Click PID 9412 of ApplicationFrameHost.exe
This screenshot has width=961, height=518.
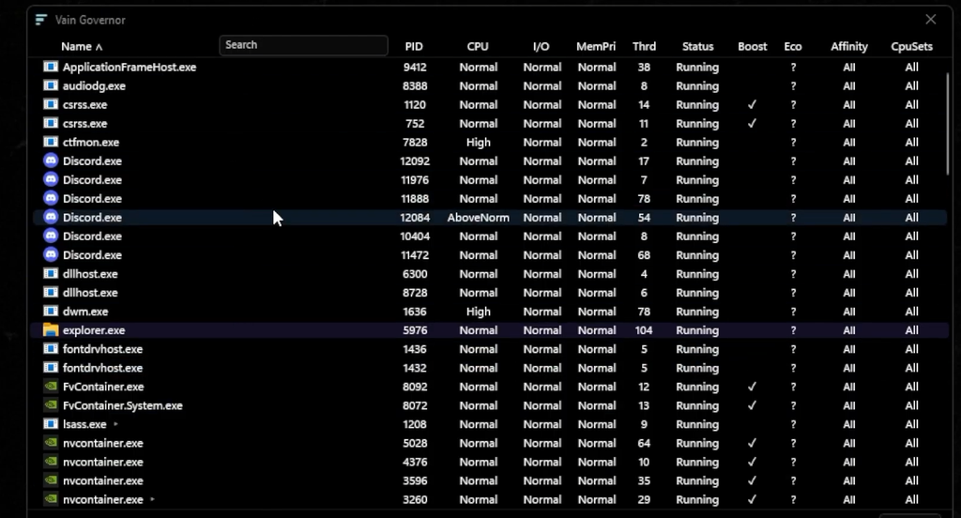[415, 68]
